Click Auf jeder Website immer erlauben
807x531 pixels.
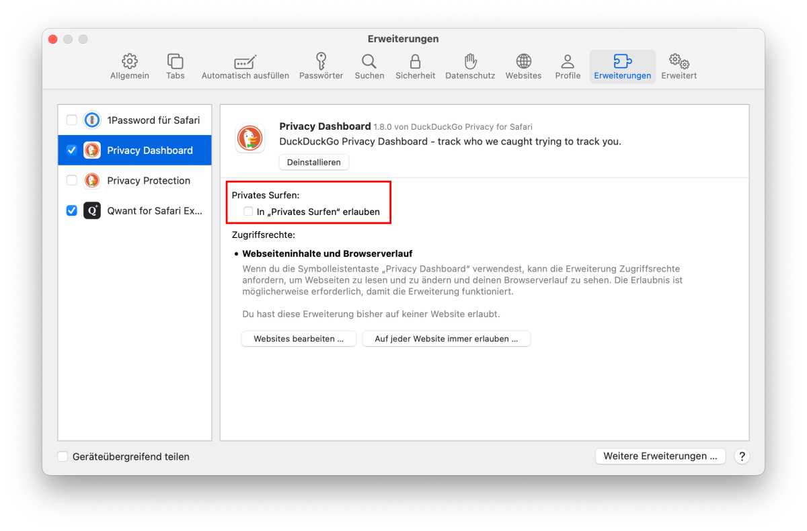[447, 339]
